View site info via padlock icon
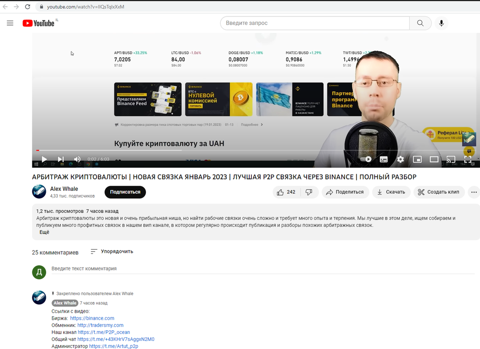 (42, 7)
